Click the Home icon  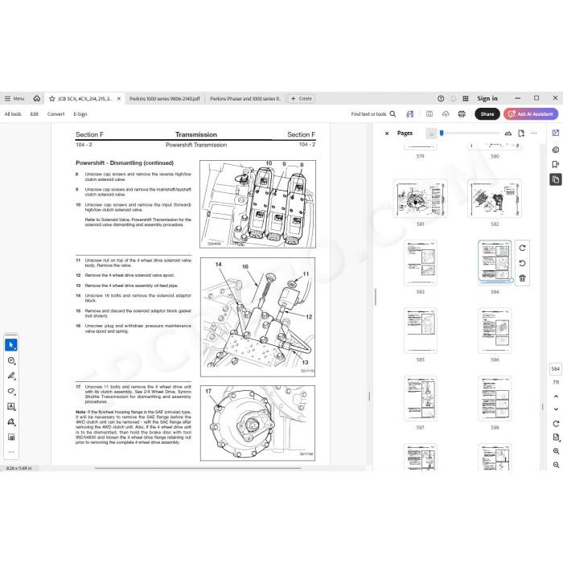[37, 98]
